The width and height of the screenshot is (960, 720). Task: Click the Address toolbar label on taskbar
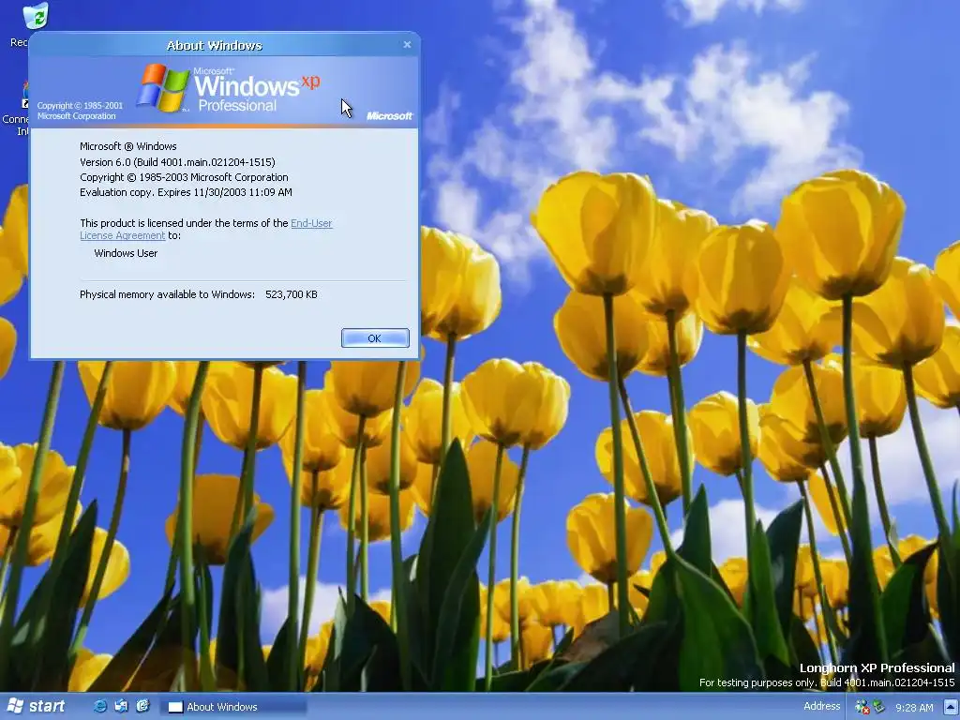[821, 706]
